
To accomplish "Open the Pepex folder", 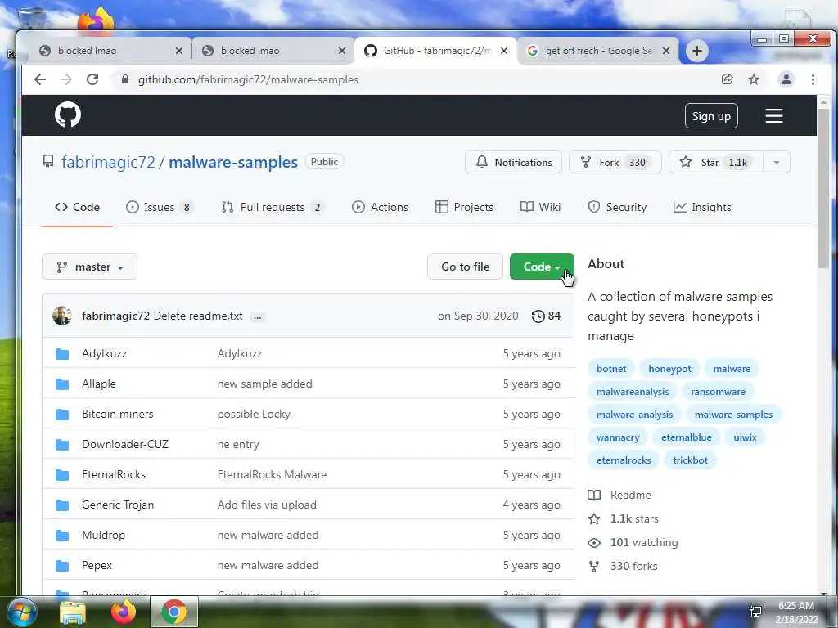I will [x=97, y=565].
